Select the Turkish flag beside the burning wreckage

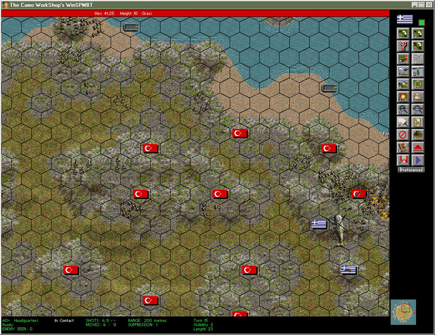(x=358, y=194)
